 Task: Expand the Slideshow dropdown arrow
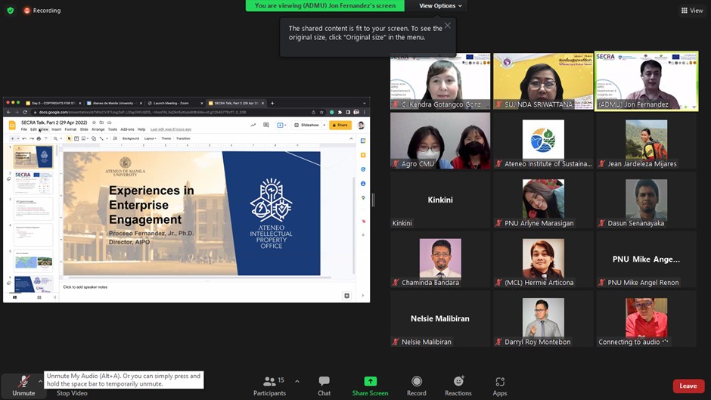[x=324, y=125]
